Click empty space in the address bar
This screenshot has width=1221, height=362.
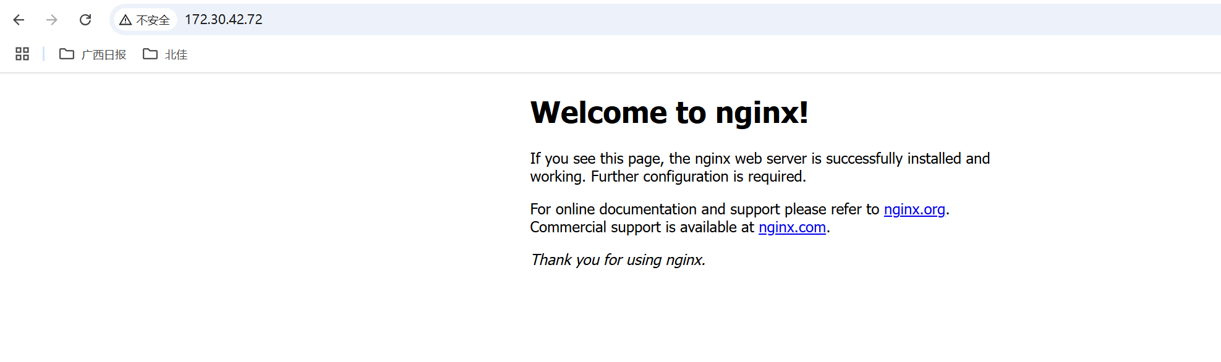[680, 20]
